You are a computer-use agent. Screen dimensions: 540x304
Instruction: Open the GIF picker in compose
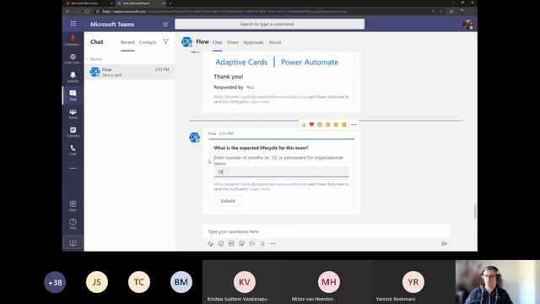click(231, 244)
